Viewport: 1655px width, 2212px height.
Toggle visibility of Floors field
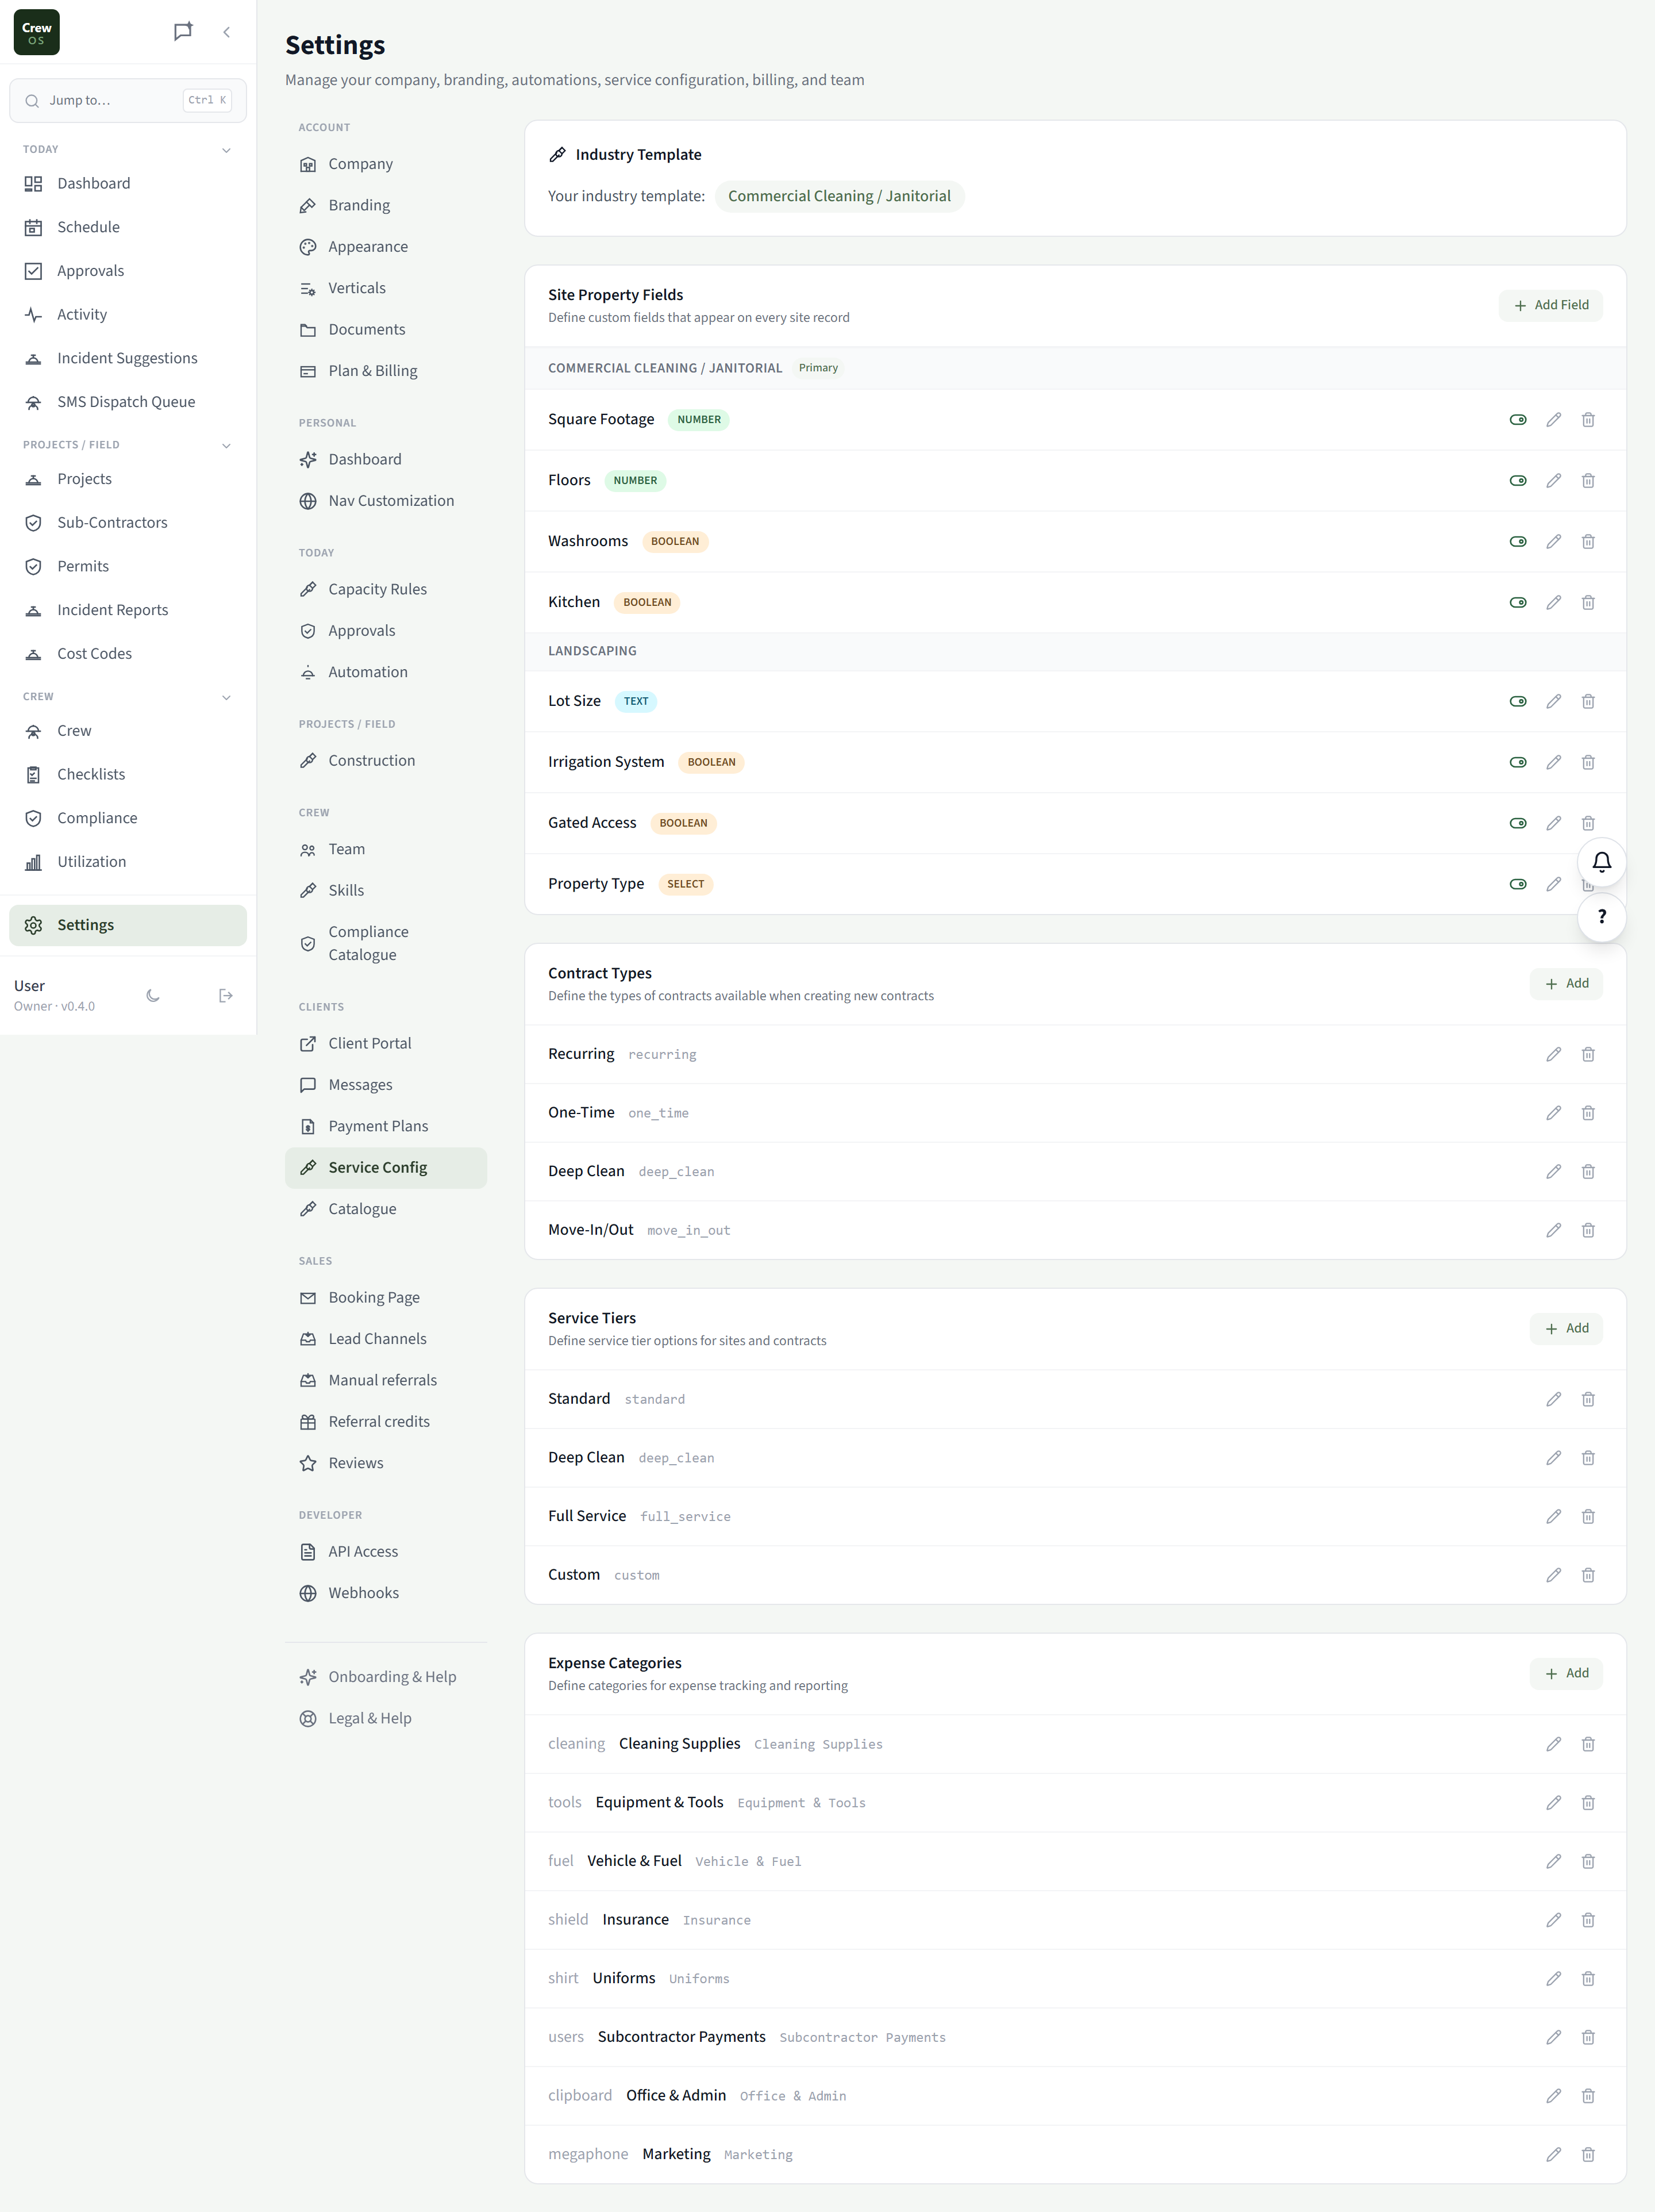tap(1517, 481)
